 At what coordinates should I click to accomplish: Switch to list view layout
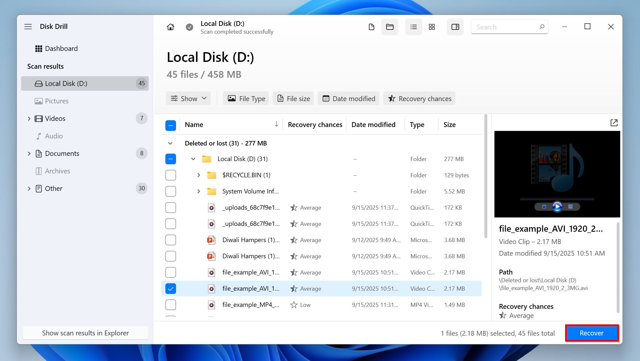pos(413,27)
